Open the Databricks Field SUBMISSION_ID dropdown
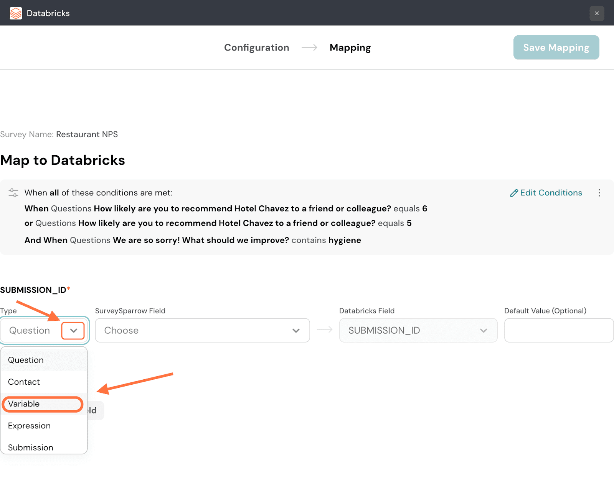 pos(418,330)
